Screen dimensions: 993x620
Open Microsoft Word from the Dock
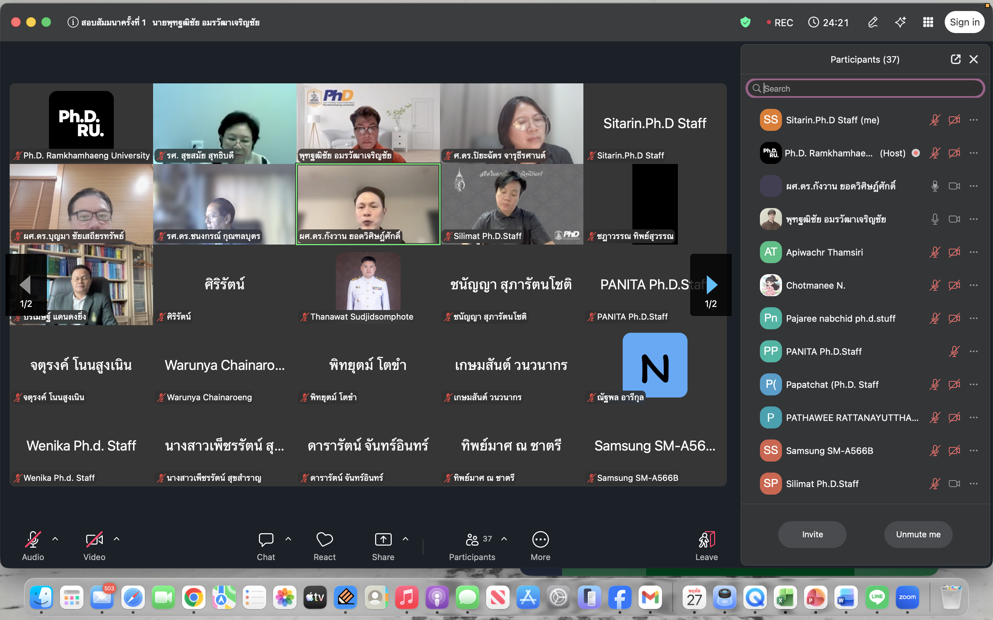[x=846, y=598]
